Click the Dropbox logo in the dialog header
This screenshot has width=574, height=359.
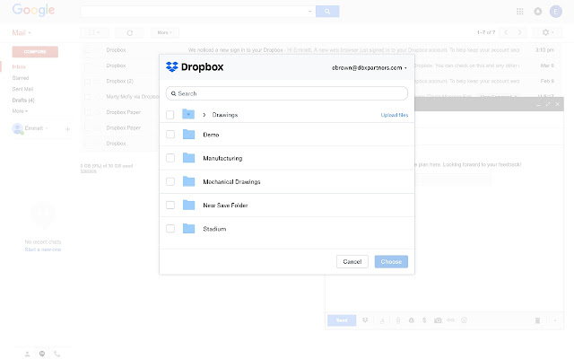click(195, 67)
